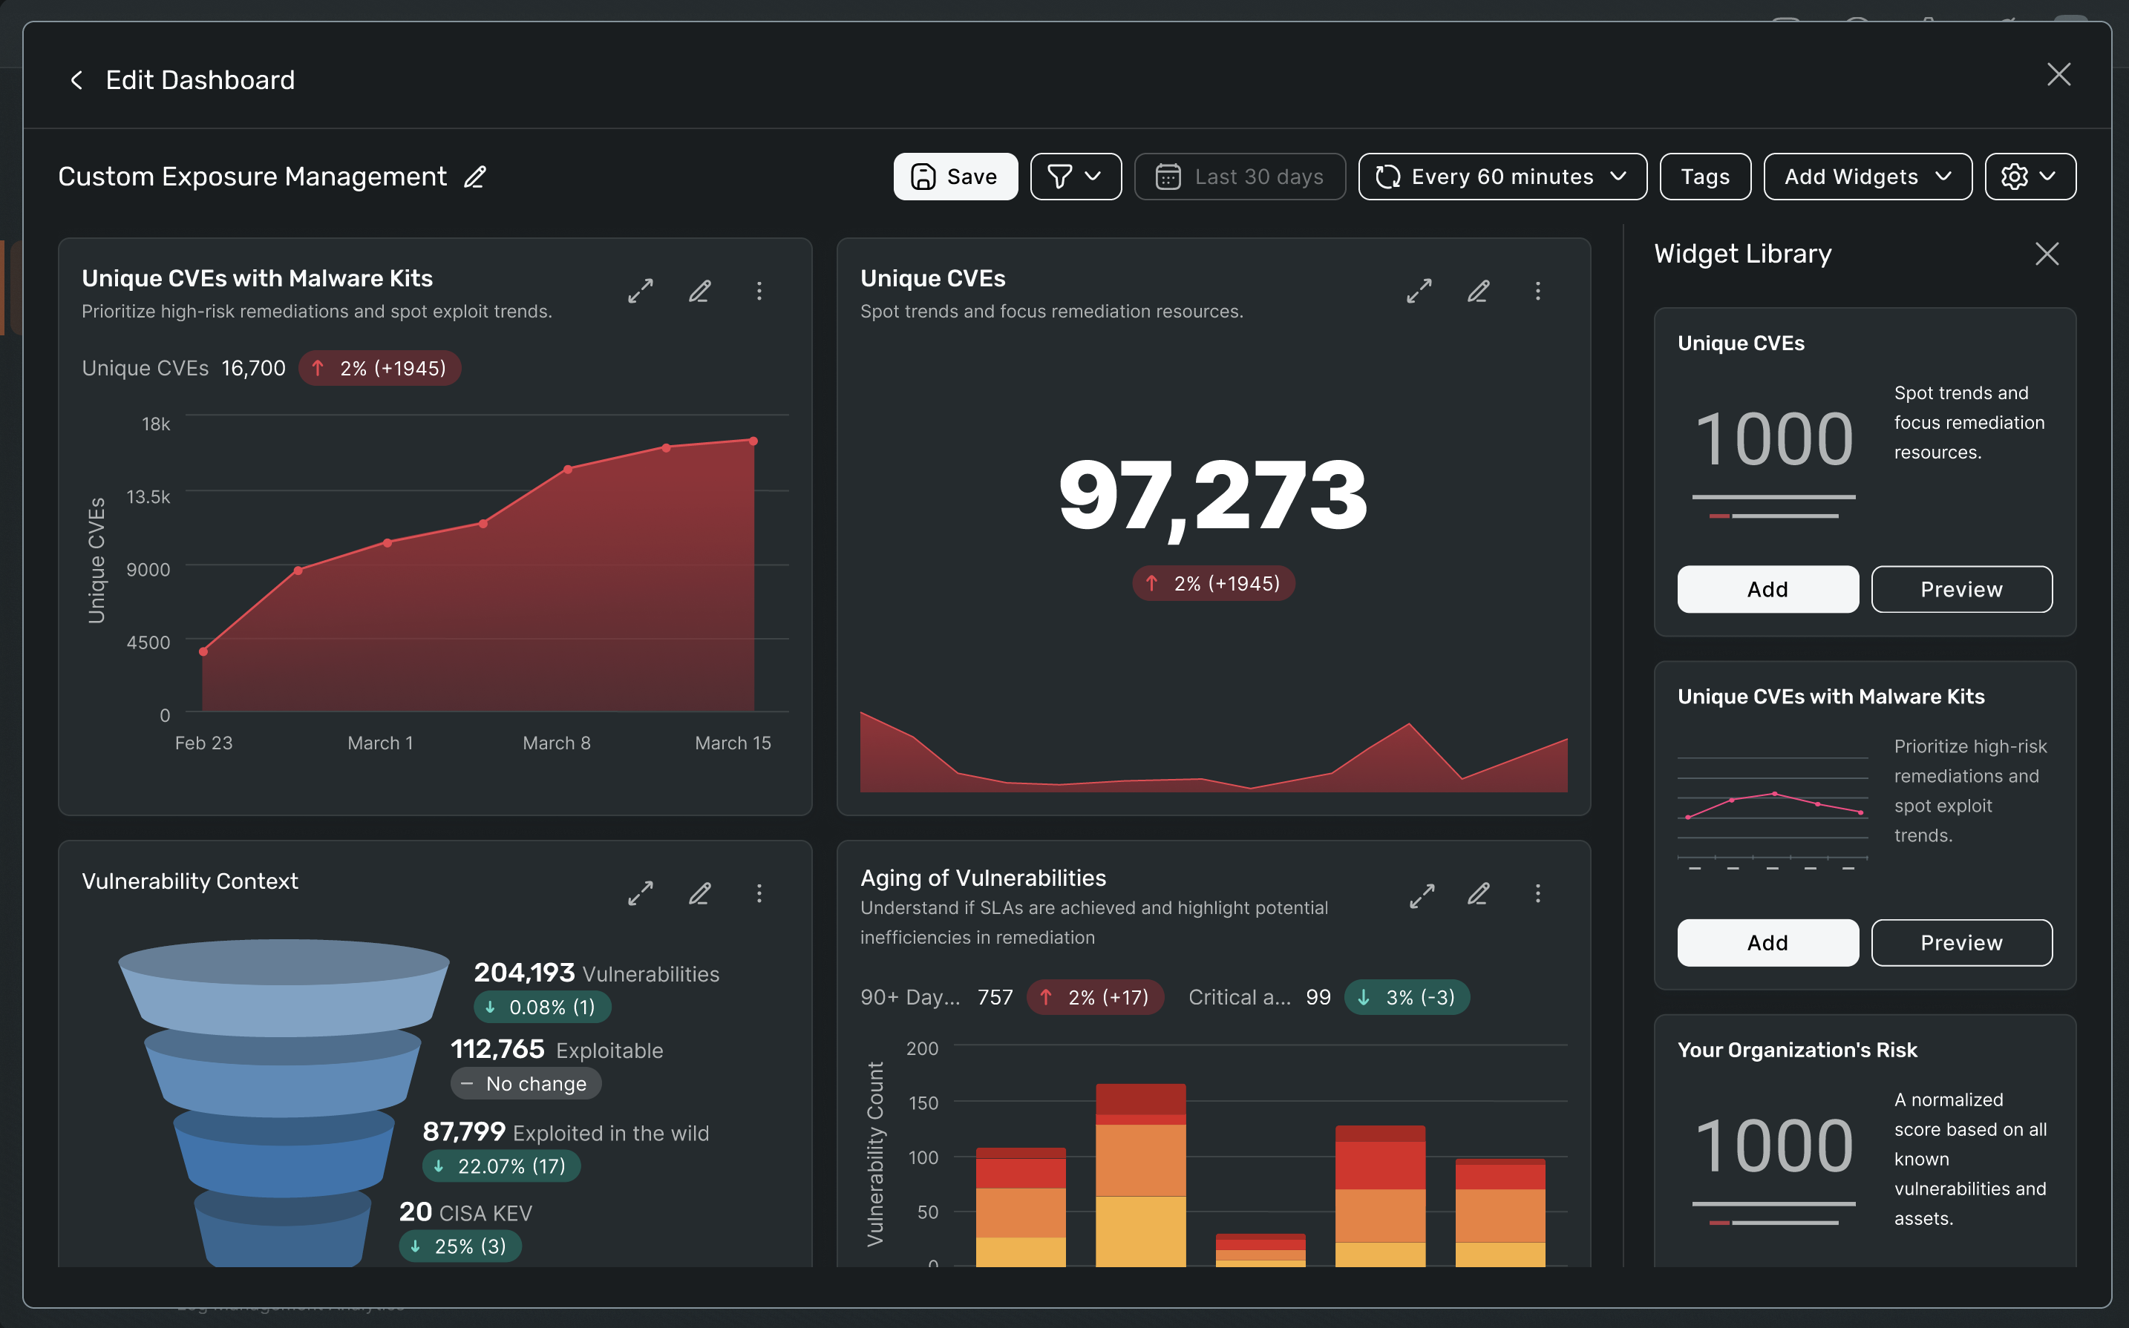Expand the Add Widgets dropdown
The height and width of the screenshot is (1328, 2129).
coord(1867,177)
